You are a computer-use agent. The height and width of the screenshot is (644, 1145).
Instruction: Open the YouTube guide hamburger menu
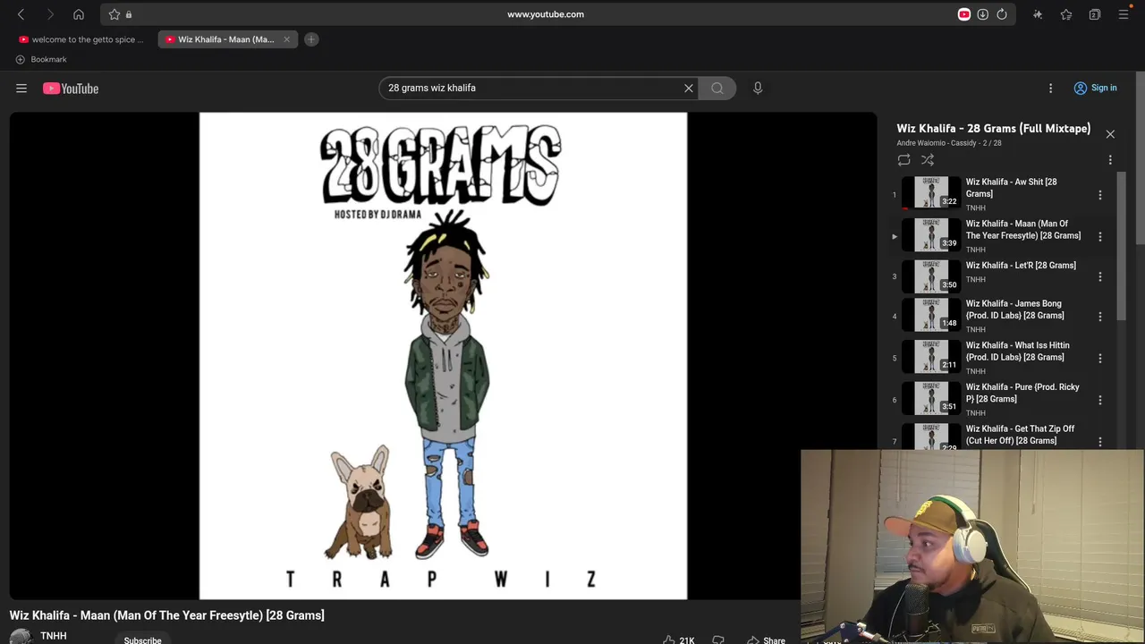pos(21,89)
